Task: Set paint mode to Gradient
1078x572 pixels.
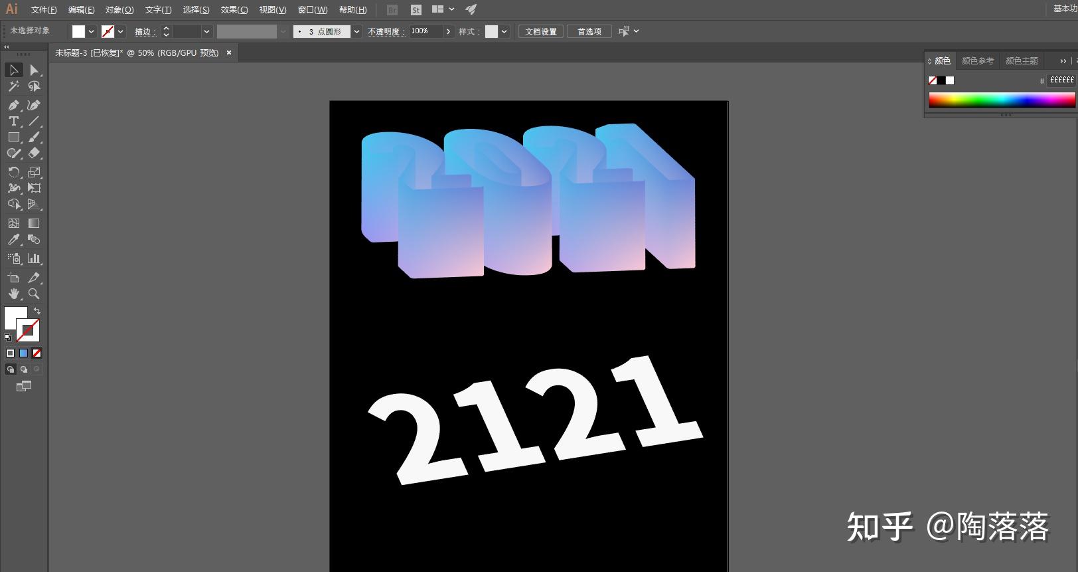Action: point(24,353)
